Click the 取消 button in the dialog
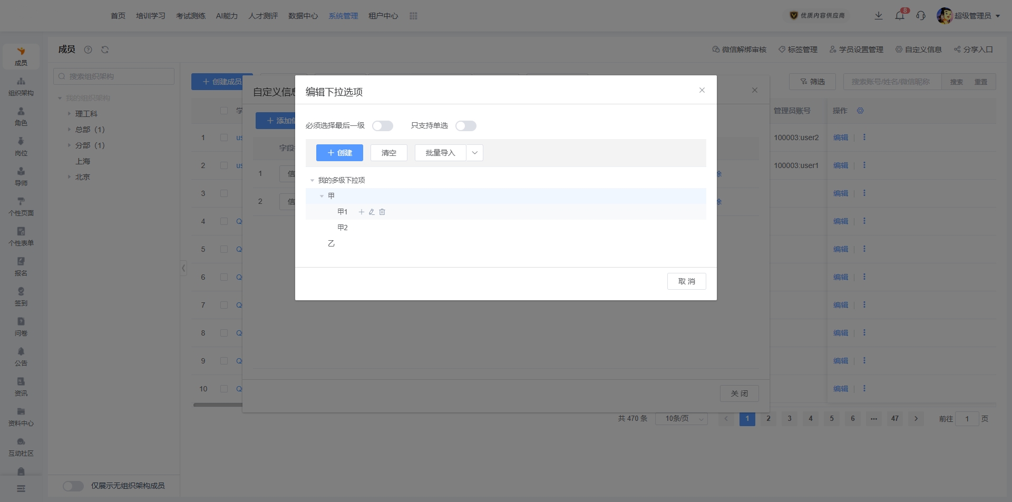 click(x=686, y=281)
